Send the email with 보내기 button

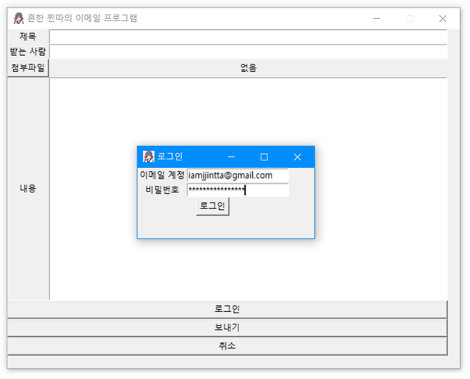[227, 328]
